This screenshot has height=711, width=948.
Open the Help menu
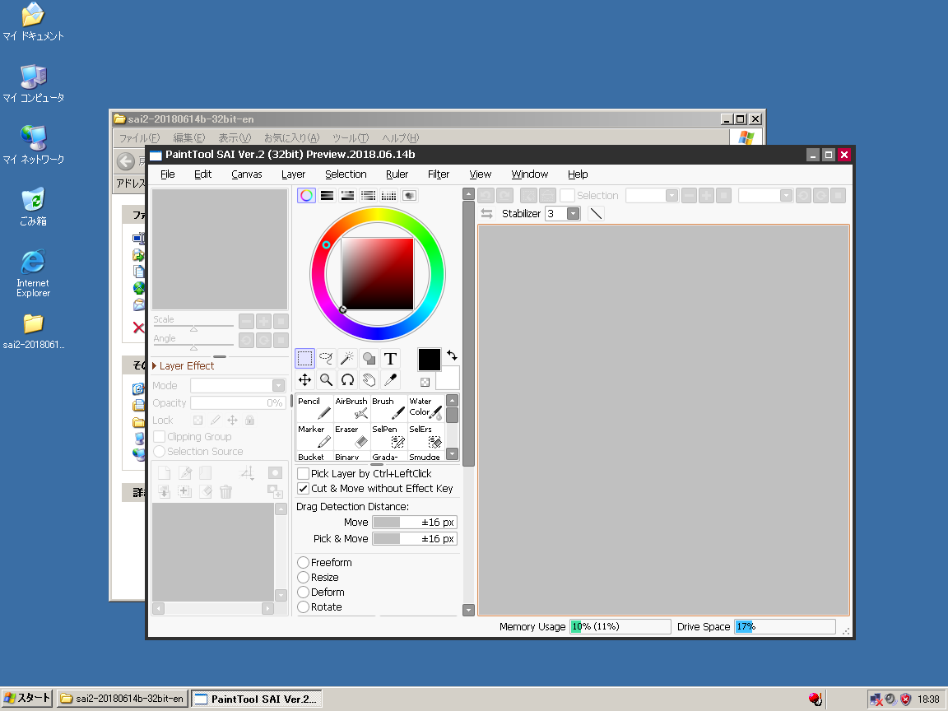[x=578, y=174]
